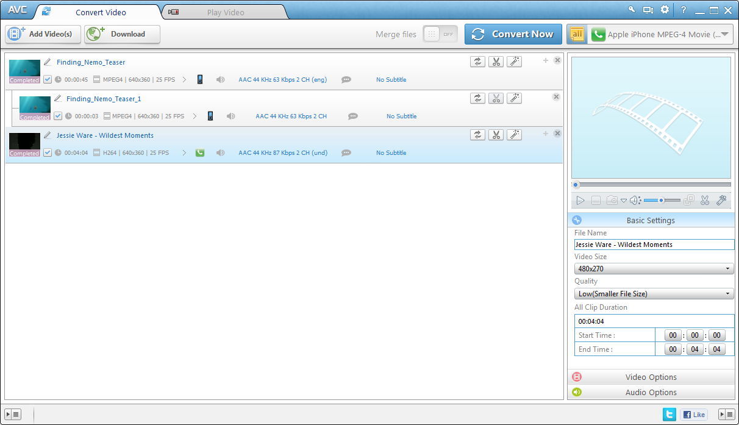Open the Quality dropdown set to Low
This screenshot has width=739, height=425.
pyautogui.click(x=654, y=293)
